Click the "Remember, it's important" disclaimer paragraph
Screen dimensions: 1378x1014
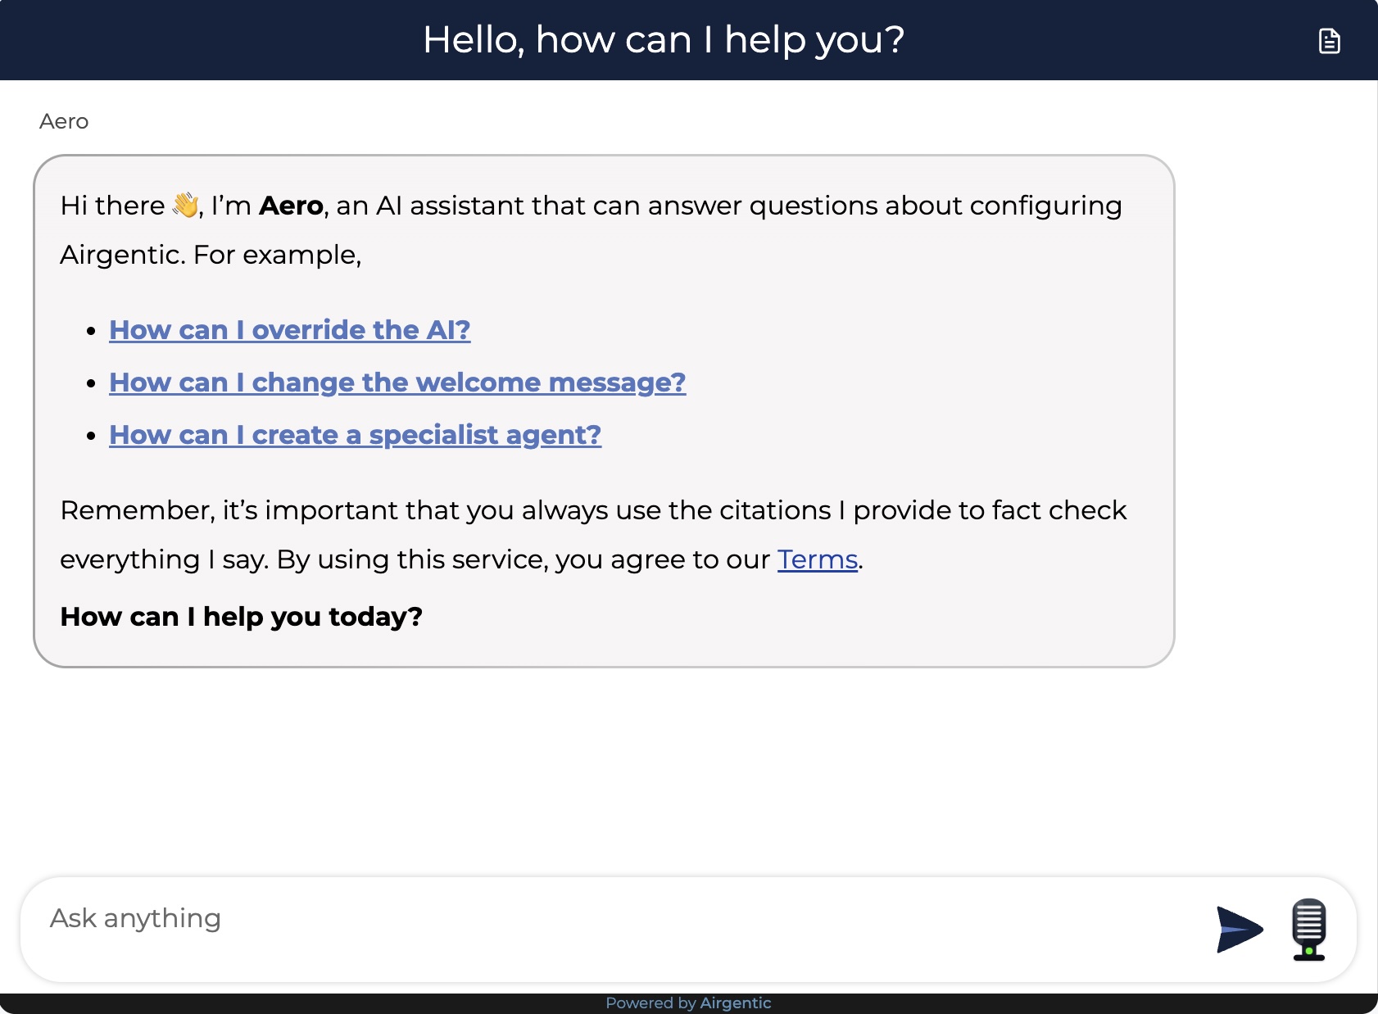[592, 510]
